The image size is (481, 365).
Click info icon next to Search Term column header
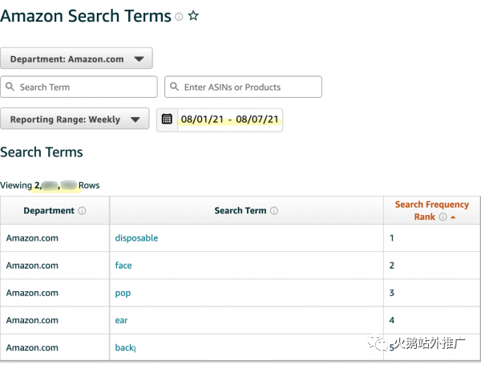(x=274, y=211)
